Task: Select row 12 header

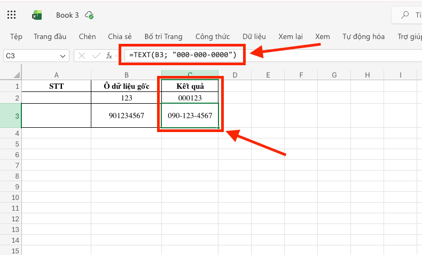Action: point(11,219)
